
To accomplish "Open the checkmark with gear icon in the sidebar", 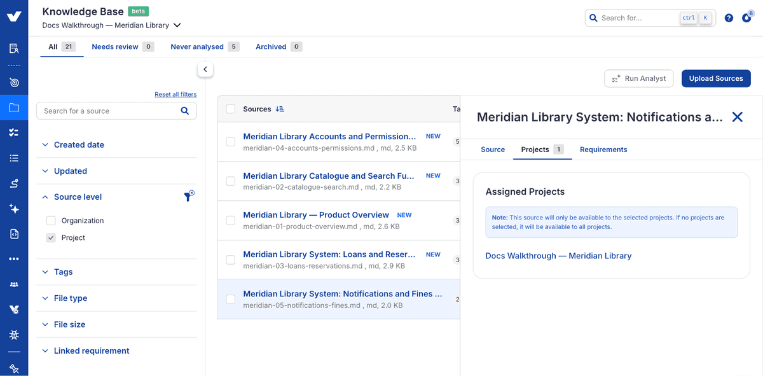I will [14, 309].
